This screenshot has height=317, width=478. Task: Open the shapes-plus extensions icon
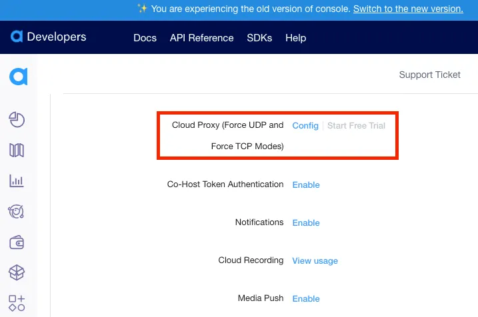click(17, 303)
